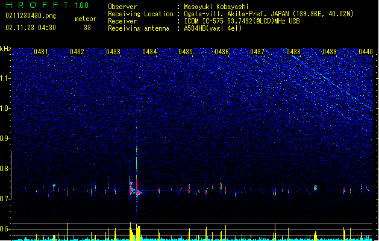
Task: Click the kHz axis unit label
Action: click(5, 49)
